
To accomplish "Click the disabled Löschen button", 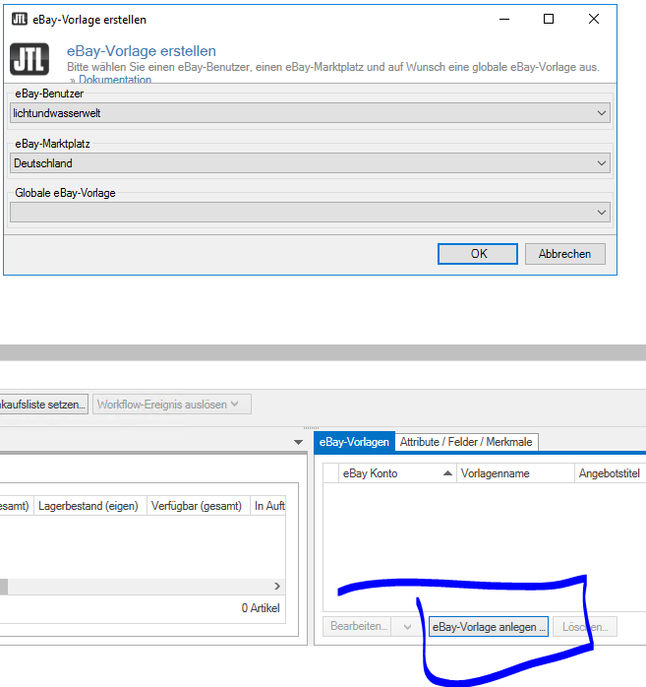I will coord(585,627).
